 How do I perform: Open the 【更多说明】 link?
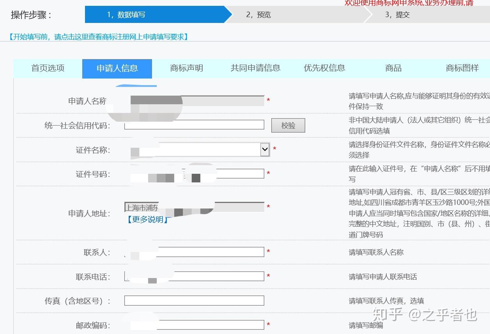(147, 219)
